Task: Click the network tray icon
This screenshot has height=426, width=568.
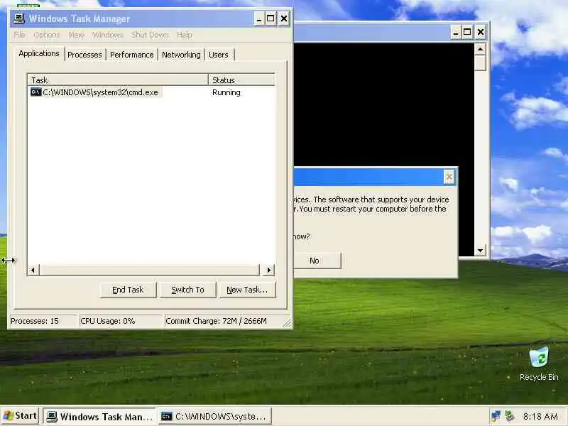Action: tap(496, 416)
